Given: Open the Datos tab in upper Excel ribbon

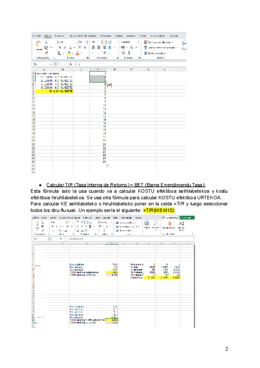Looking at the screenshot, I should (x=119, y=36).
